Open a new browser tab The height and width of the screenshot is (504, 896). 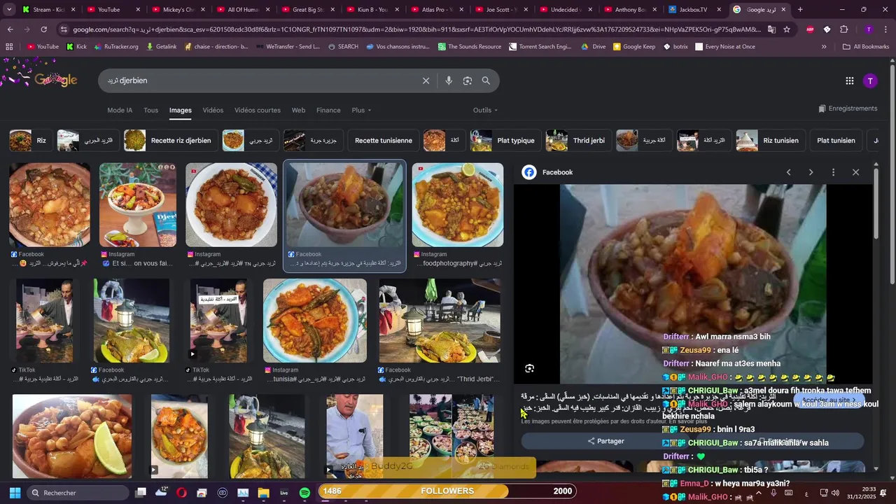pyautogui.click(x=800, y=10)
